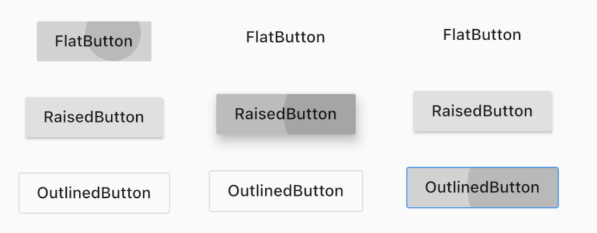Select the OutlinedButton beneath the leftmost RaisedButton
The image size is (597, 233).
click(x=94, y=193)
